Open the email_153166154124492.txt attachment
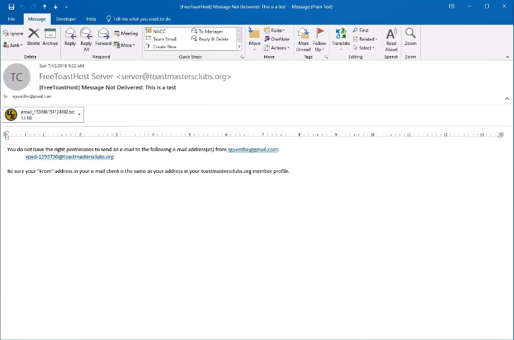 tap(40, 115)
